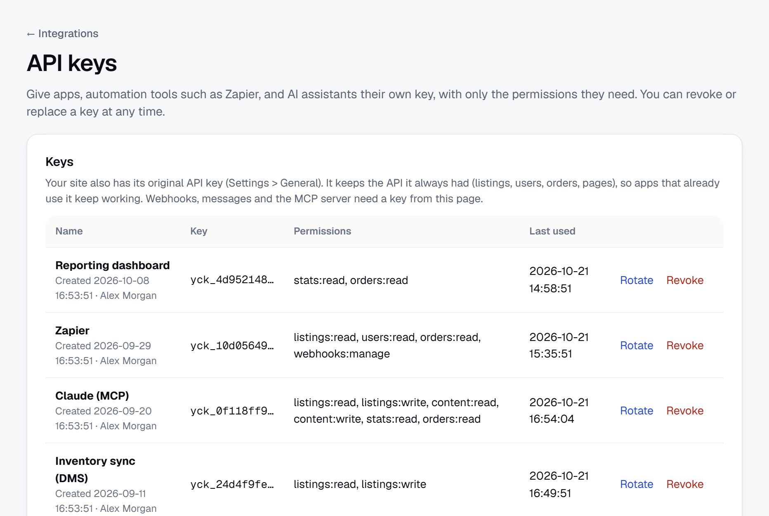Rotate the Reporting dashboard key

tap(637, 280)
